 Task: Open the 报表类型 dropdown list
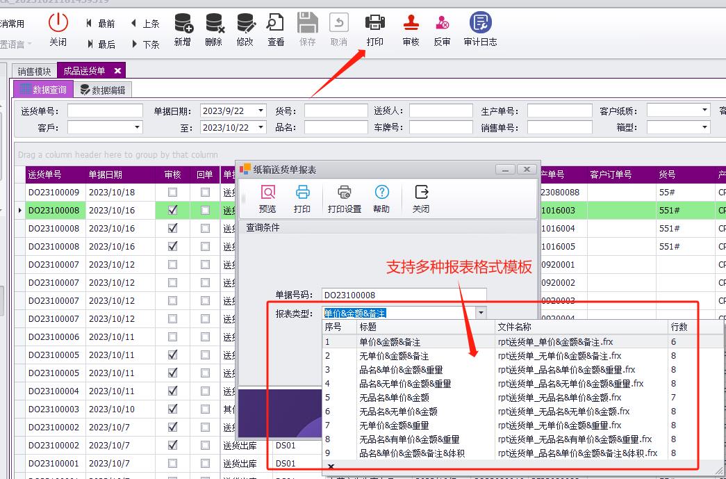pos(481,312)
